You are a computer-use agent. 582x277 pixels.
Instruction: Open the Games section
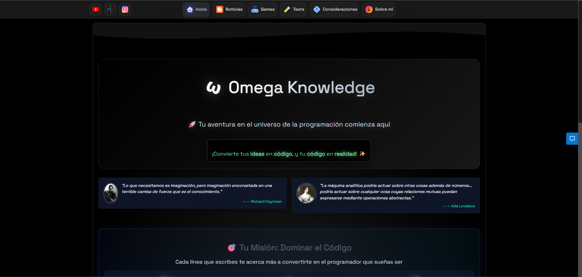[262, 9]
